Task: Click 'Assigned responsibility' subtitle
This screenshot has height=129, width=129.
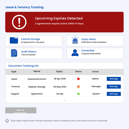Action: pyautogui.click(x=91, y=53)
